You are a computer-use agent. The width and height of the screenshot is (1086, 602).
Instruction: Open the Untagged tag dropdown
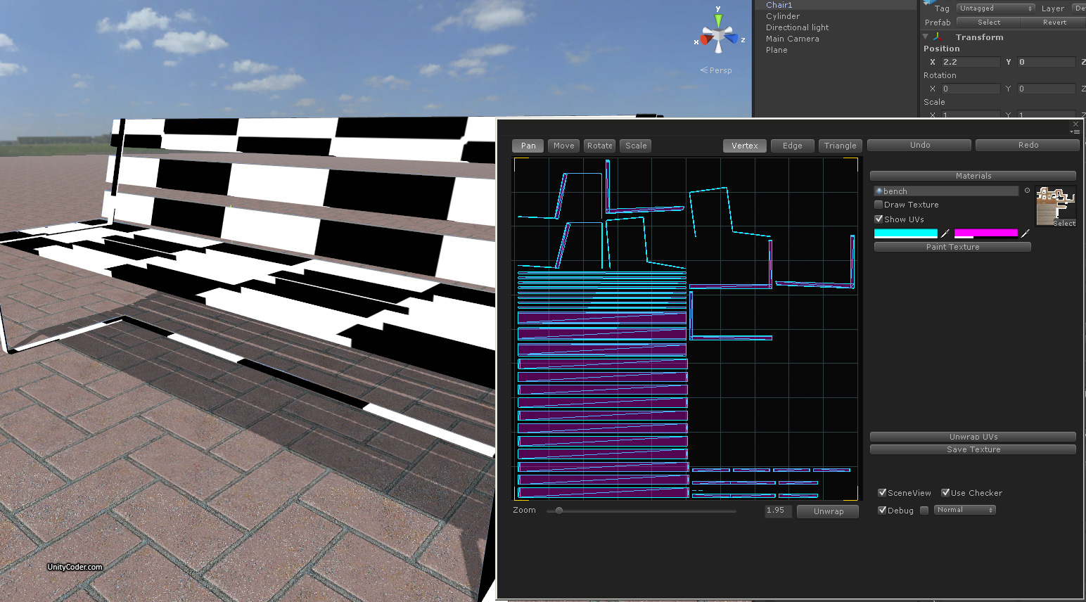tap(995, 8)
